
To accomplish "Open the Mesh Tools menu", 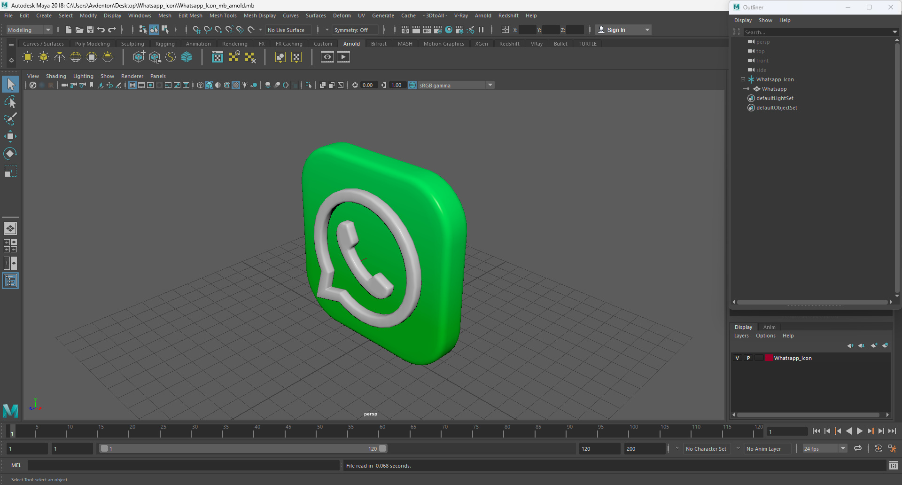I will pyautogui.click(x=223, y=16).
